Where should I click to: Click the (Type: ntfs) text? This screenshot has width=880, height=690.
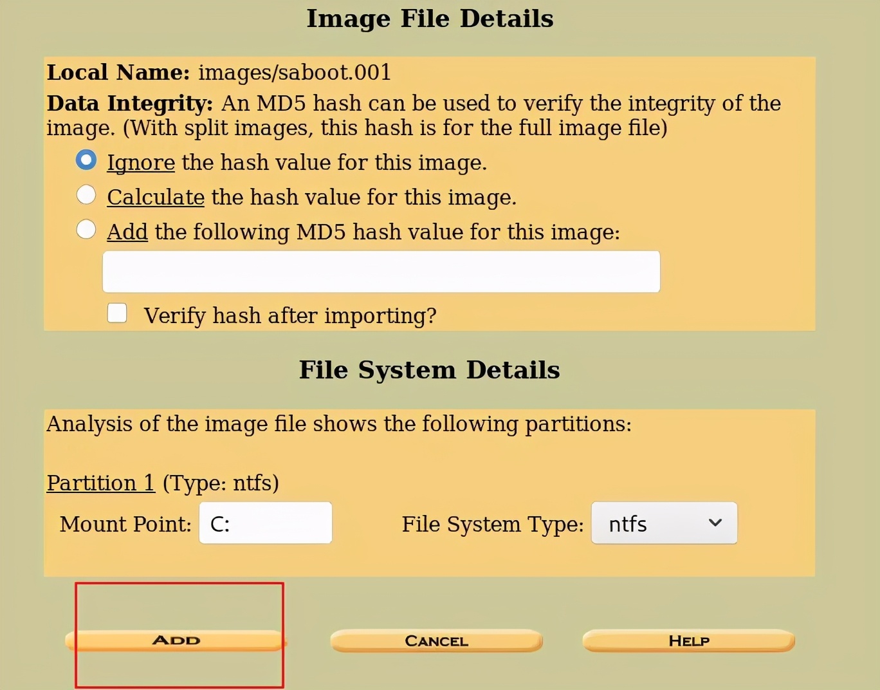tap(221, 483)
